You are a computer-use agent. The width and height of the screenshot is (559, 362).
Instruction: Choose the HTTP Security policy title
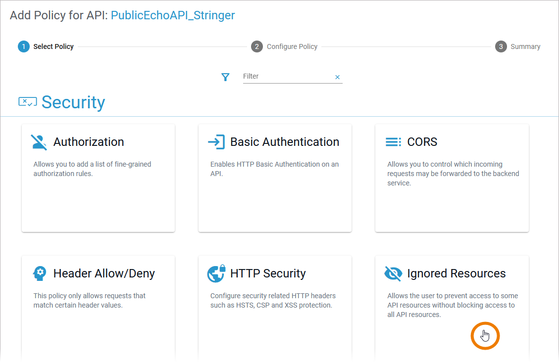click(x=268, y=273)
